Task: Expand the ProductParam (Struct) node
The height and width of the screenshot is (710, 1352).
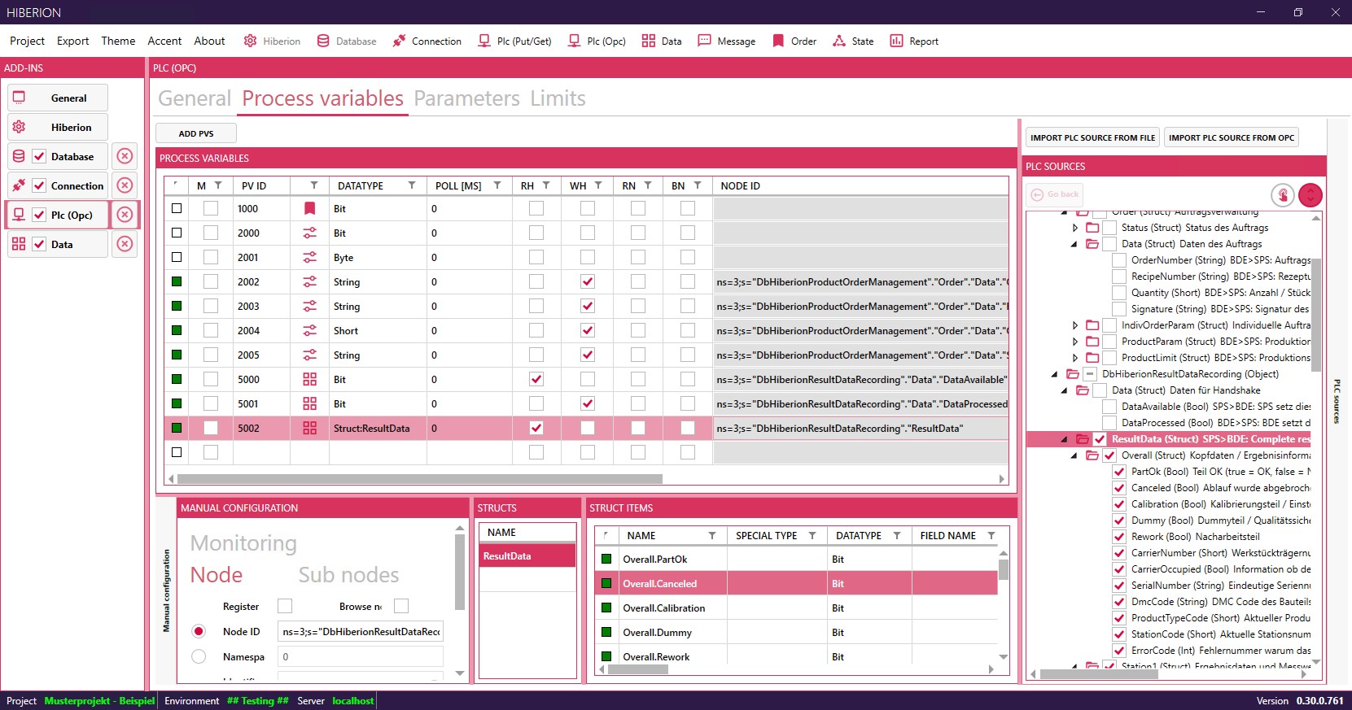Action: point(1075,342)
